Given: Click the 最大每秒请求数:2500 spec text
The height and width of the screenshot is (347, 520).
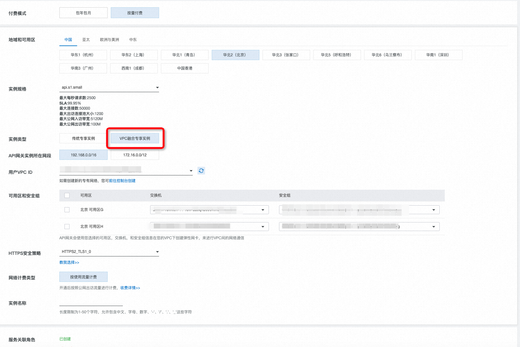Looking at the screenshot, I should point(77,98).
